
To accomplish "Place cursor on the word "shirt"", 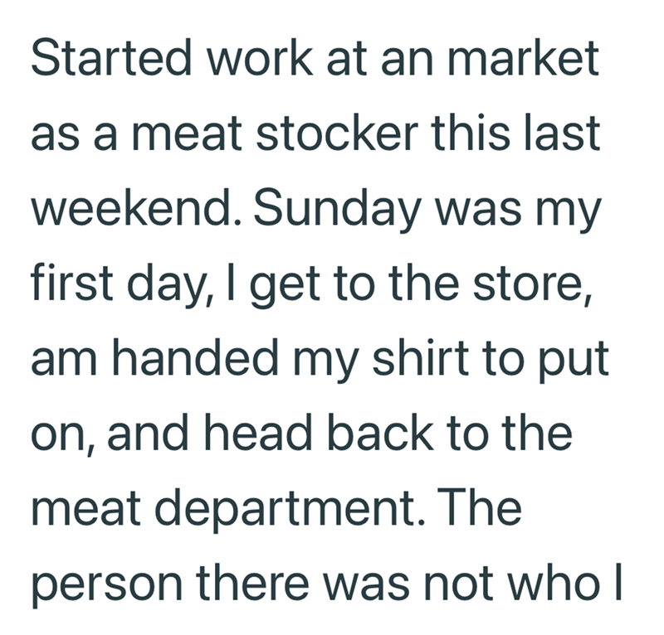I will (421, 357).
